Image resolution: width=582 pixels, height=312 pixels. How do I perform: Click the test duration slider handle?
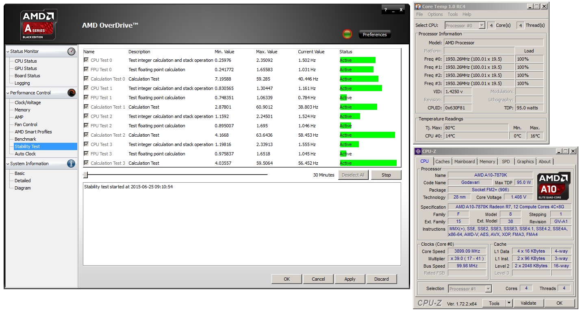pyautogui.click(x=85, y=175)
